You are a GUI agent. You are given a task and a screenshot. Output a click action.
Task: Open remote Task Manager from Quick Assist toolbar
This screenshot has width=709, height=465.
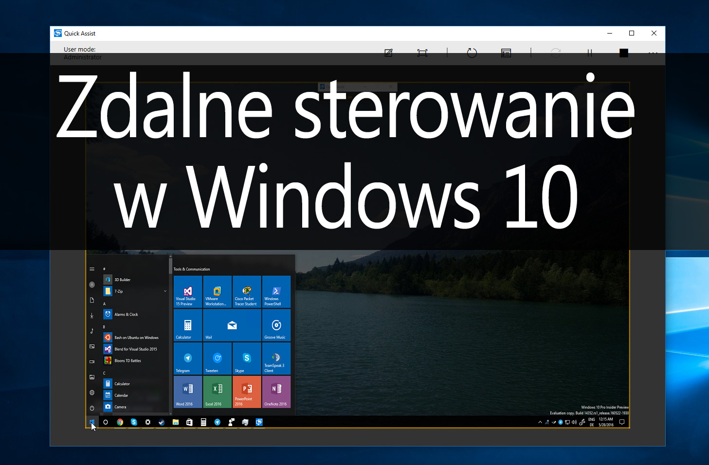click(506, 53)
